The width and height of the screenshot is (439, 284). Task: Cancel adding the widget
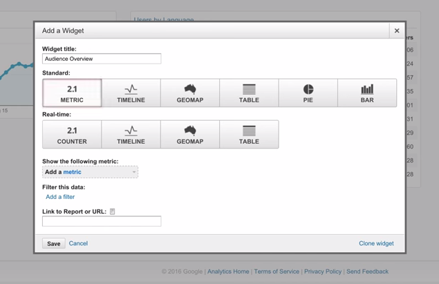(x=78, y=243)
